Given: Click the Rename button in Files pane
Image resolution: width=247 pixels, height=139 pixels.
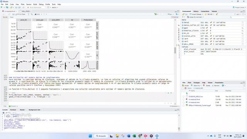Looking at the screenshot, I should (215, 85).
